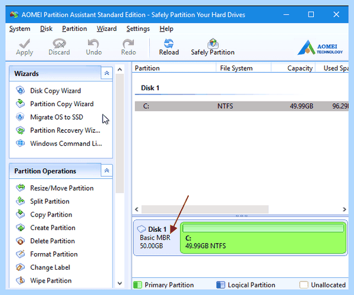Click the Migrate OS to SSD link

click(x=57, y=117)
